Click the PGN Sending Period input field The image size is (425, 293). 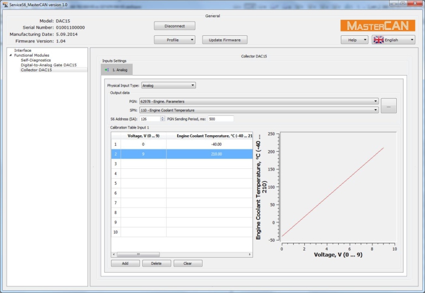point(220,119)
